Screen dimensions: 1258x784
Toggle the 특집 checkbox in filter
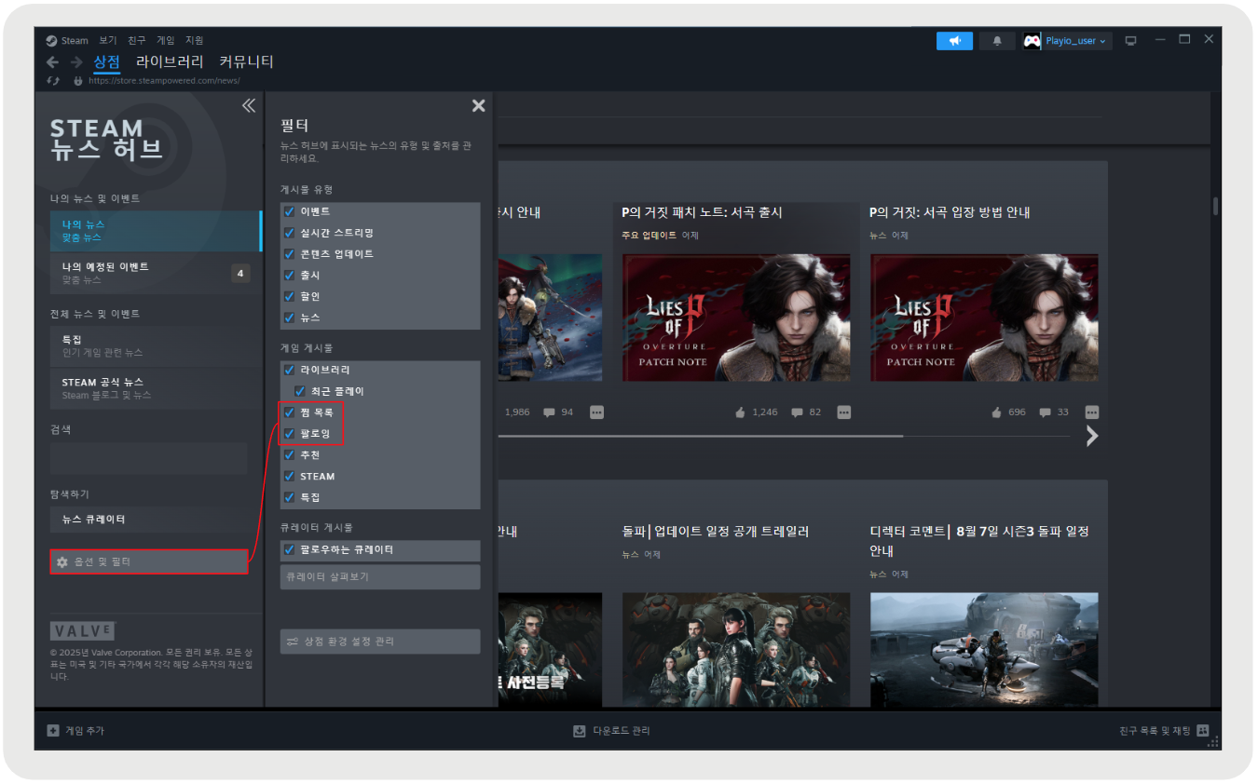(x=289, y=497)
